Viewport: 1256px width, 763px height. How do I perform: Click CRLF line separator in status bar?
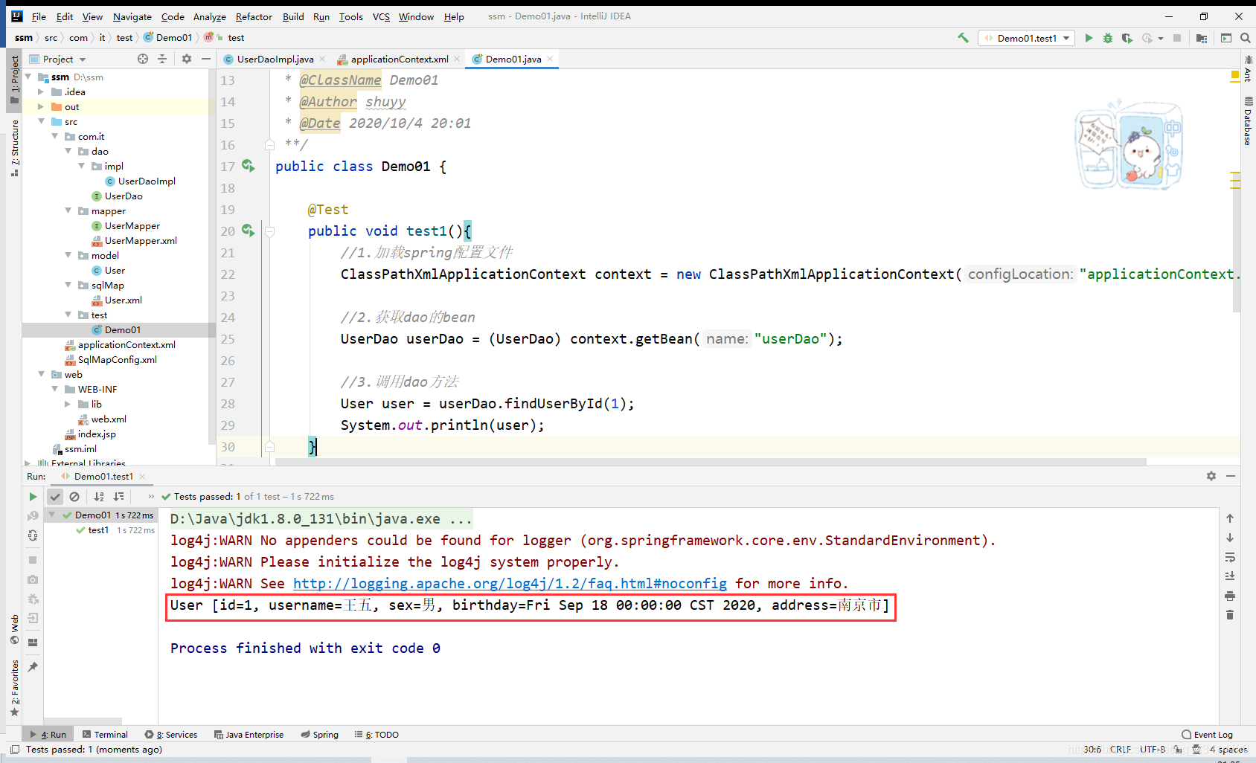click(1120, 750)
